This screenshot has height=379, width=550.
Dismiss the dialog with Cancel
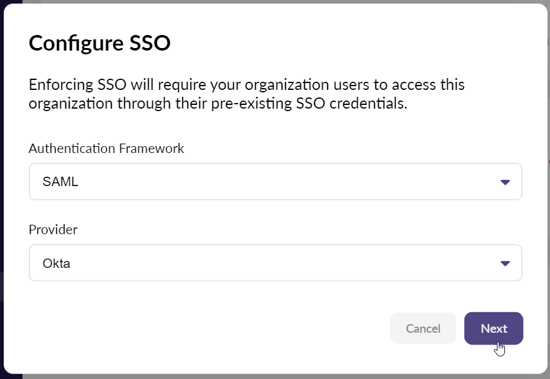pyautogui.click(x=423, y=328)
